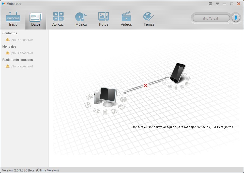Maximize the Moborobo window
Viewport: 244px width, 173px height.
click(x=232, y=4)
